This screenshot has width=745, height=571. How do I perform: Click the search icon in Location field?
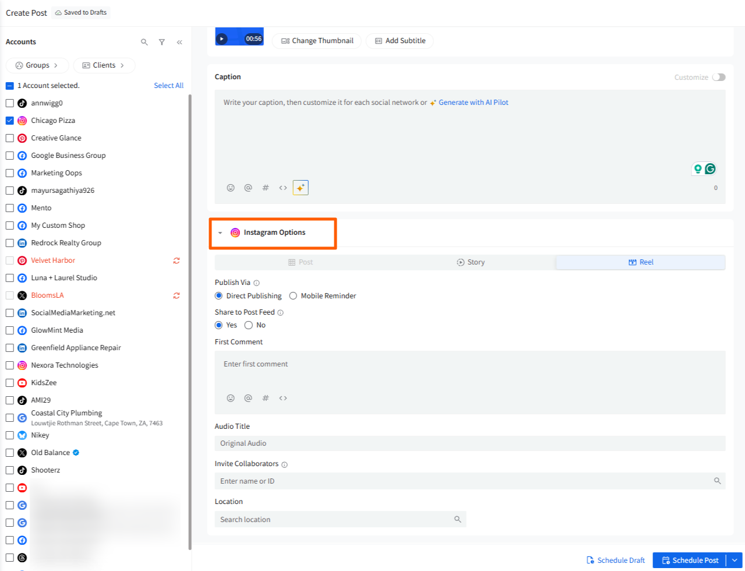[x=458, y=519]
